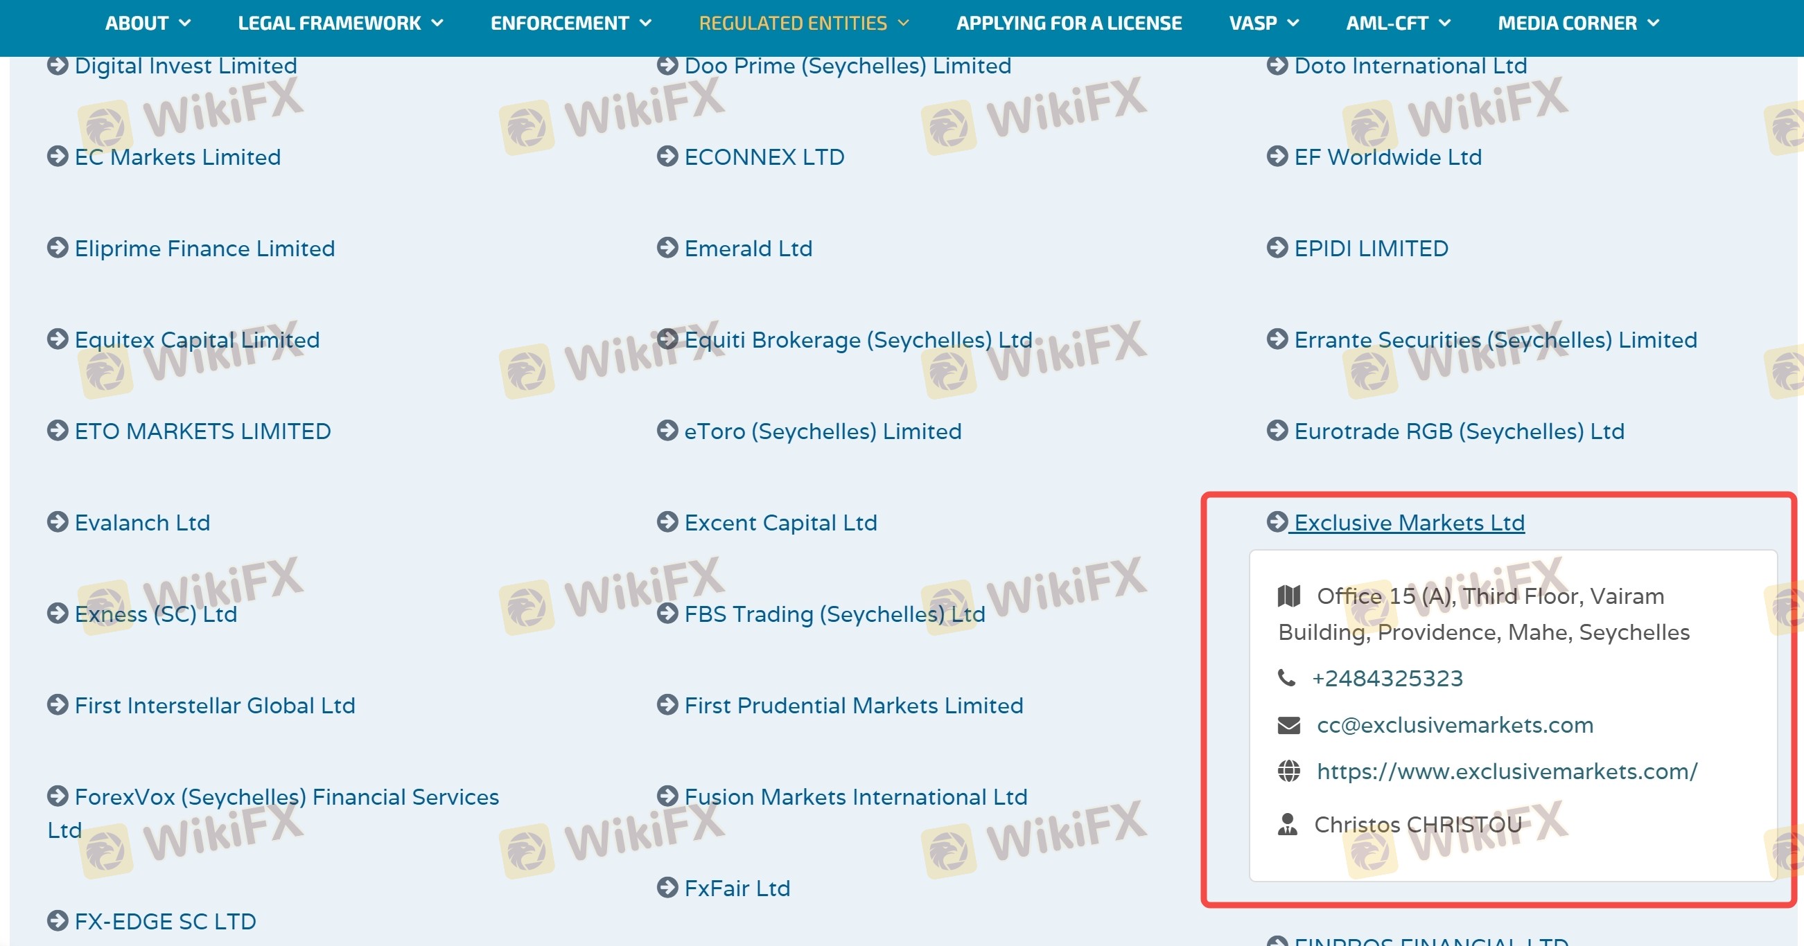Expand the Fusion Markets International Ltd entry

point(855,797)
